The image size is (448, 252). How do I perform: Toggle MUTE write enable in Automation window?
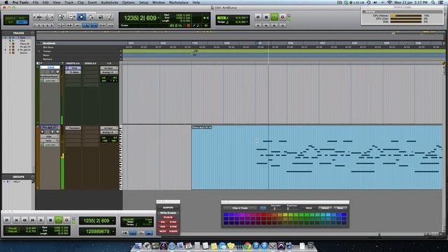tap(163, 231)
